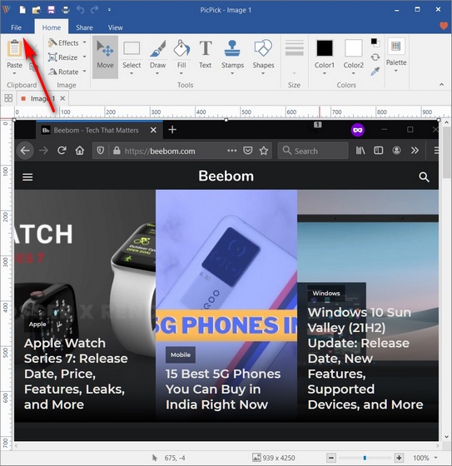Pick the color eyedropper tool

375,72
